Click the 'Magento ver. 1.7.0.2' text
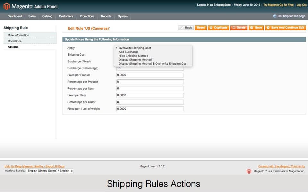The height and width of the screenshot is (192, 308). 152,166
